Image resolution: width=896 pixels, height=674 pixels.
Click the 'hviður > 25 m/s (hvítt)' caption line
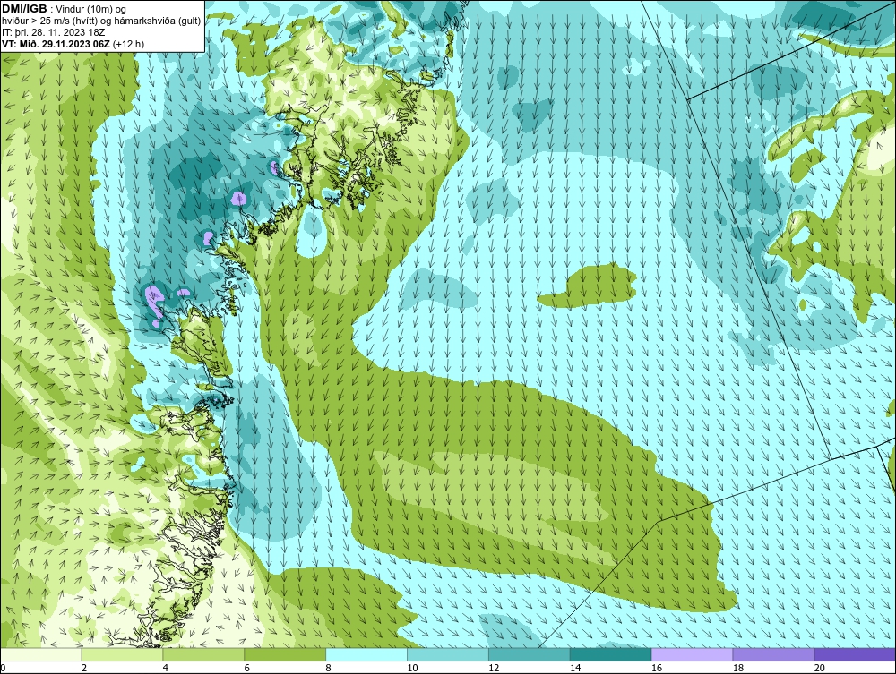[x=101, y=21]
